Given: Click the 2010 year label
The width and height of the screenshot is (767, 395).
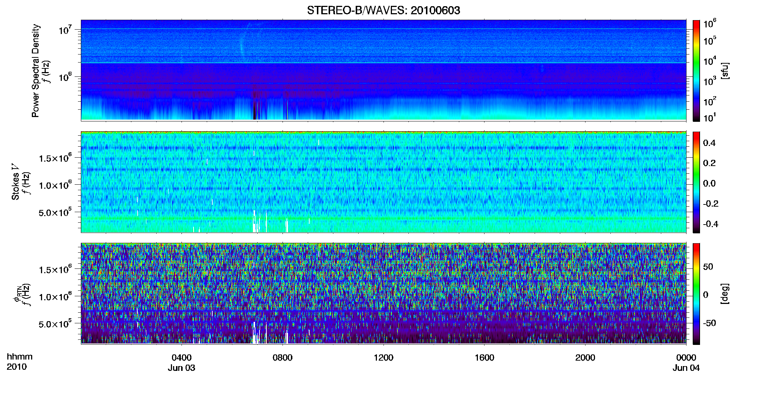Looking at the screenshot, I should [x=16, y=367].
